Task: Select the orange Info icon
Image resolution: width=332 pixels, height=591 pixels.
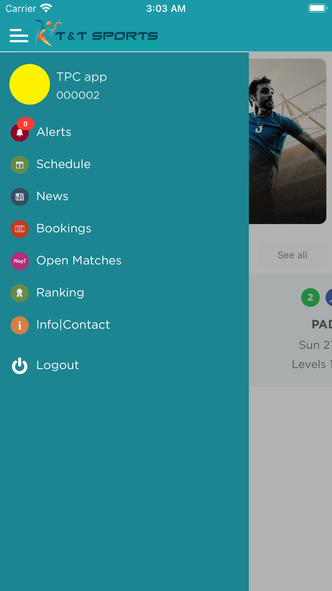Action: coord(20,325)
